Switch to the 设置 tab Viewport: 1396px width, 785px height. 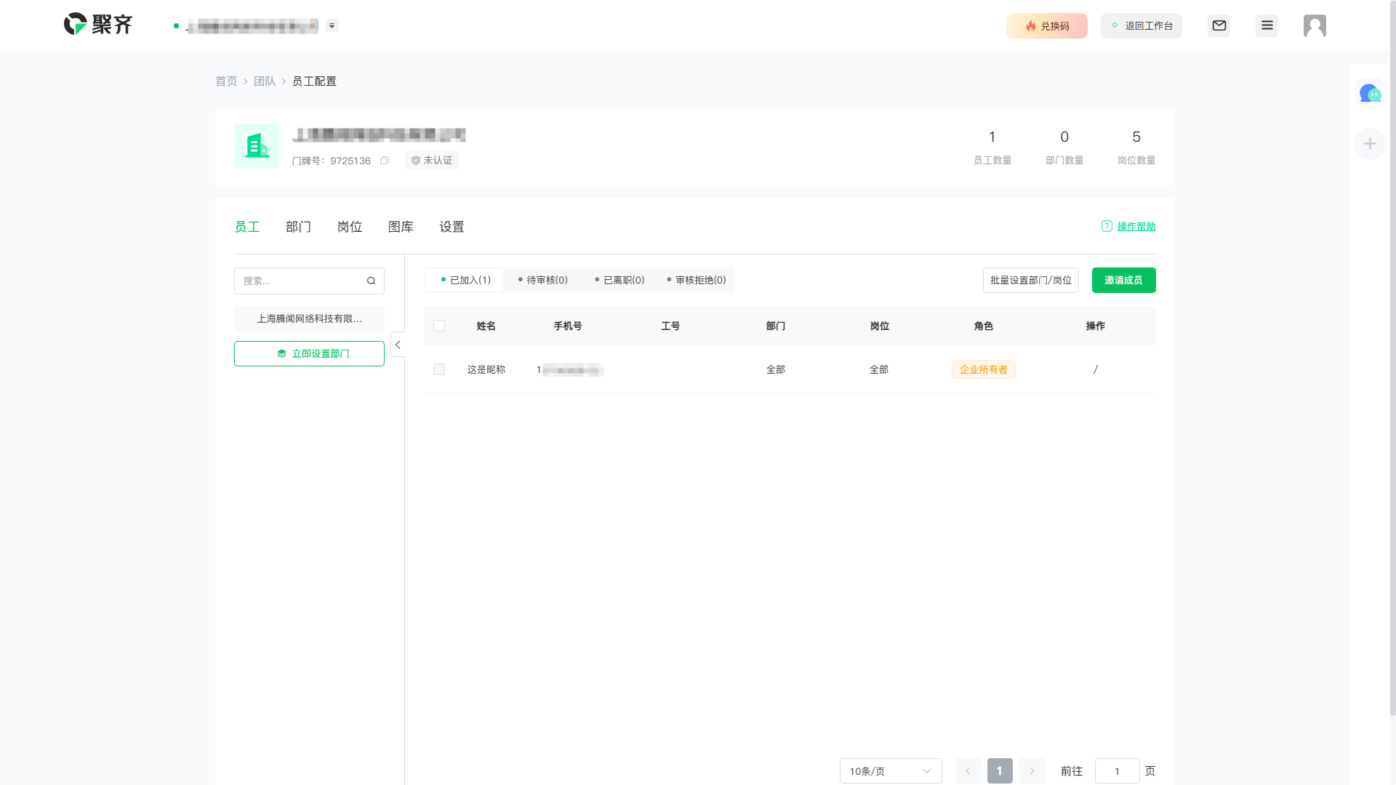point(452,228)
